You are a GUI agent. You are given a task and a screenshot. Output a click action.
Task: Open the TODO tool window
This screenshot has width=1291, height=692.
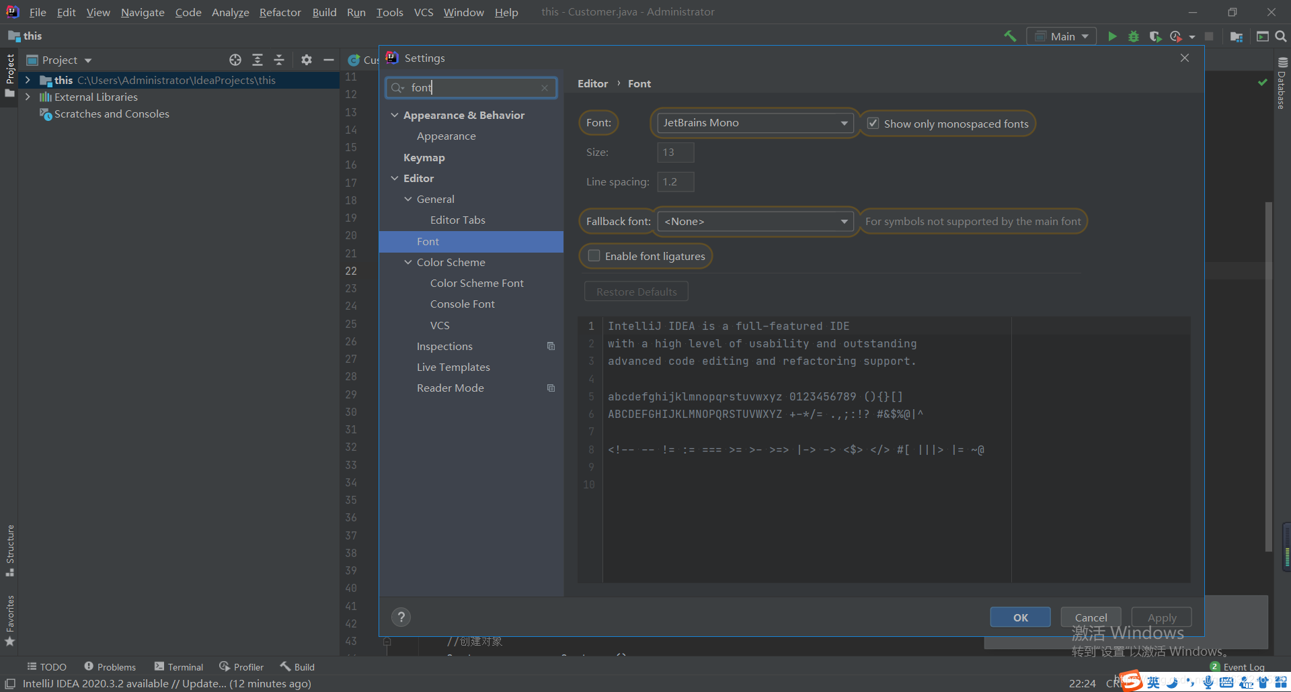click(46, 666)
